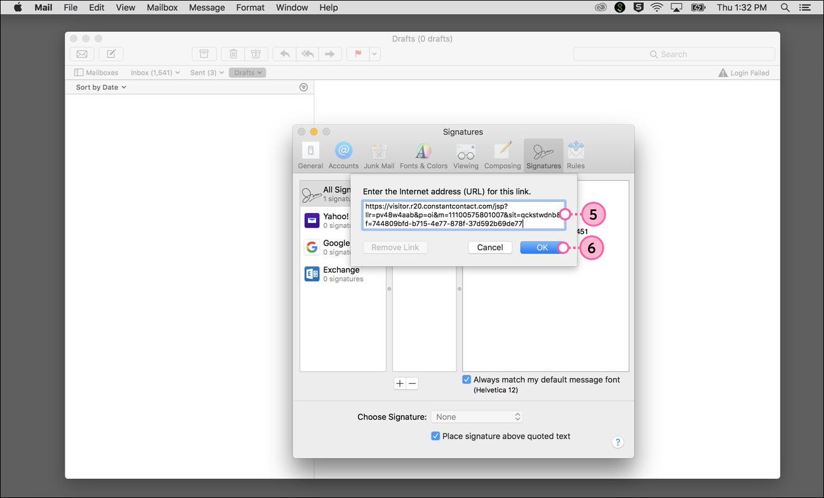Click the Remove Link button
Viewport: 824px width, 498px height.
395,247
